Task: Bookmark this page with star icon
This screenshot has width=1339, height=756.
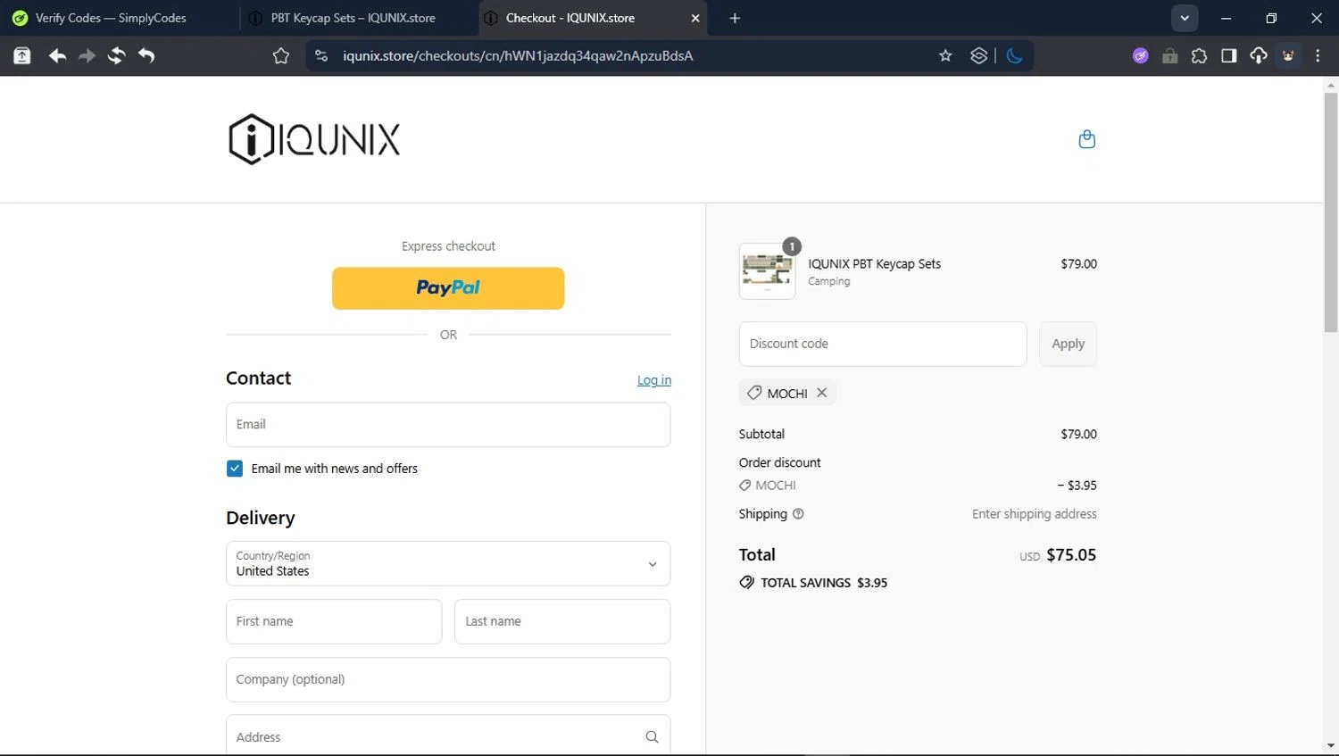Action: (x=945, y=55)
